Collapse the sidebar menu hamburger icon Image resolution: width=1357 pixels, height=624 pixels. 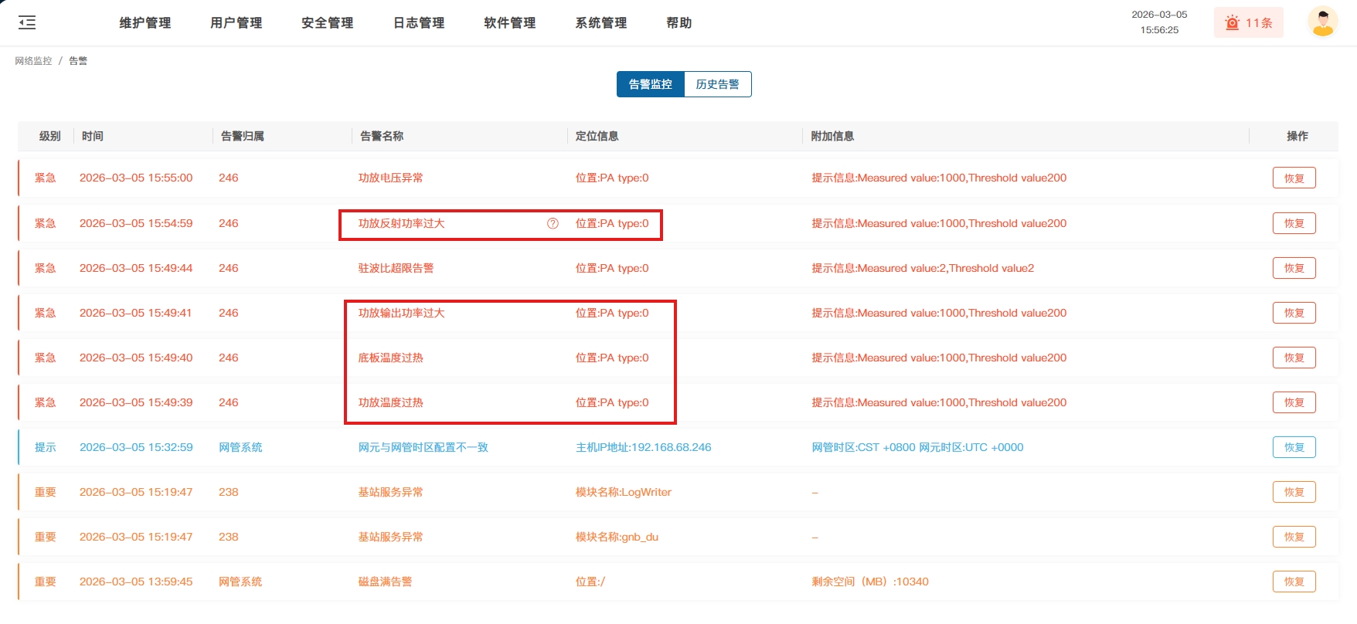tap(27, 22)
